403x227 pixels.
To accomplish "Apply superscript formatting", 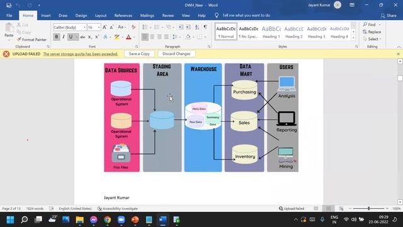I will tap(97, 37).
